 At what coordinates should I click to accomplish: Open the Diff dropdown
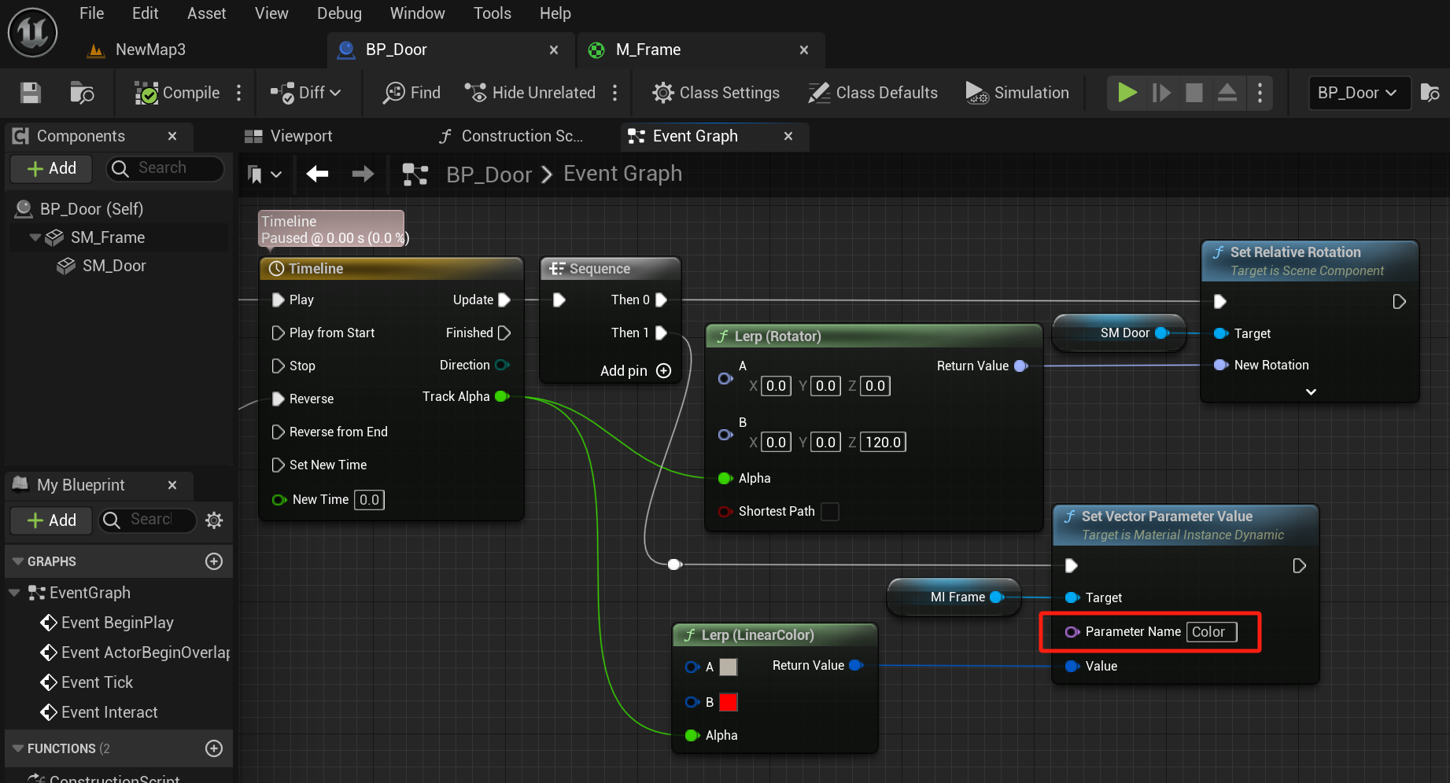point(305,93)
